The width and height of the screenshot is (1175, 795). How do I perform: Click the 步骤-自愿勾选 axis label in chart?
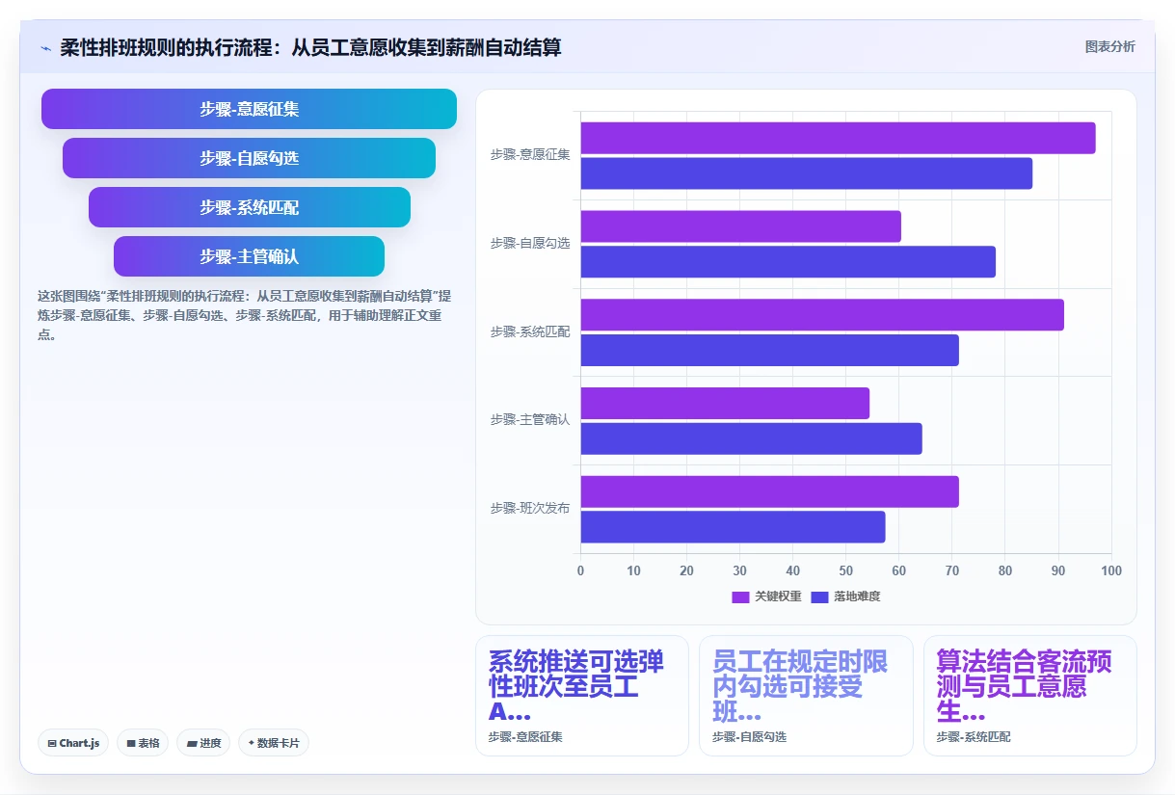pyautogui.click(x=530, y=243)
